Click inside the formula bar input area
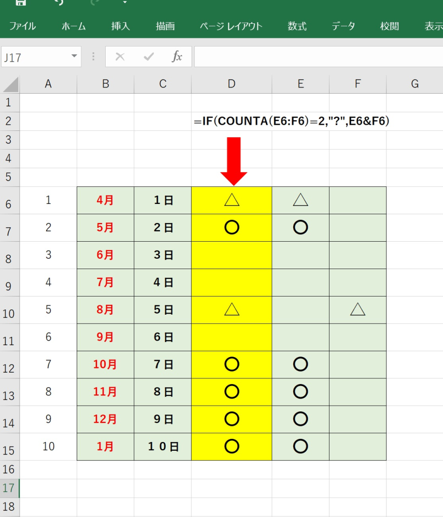Screen dimensions: 443x517 point(311,57)
